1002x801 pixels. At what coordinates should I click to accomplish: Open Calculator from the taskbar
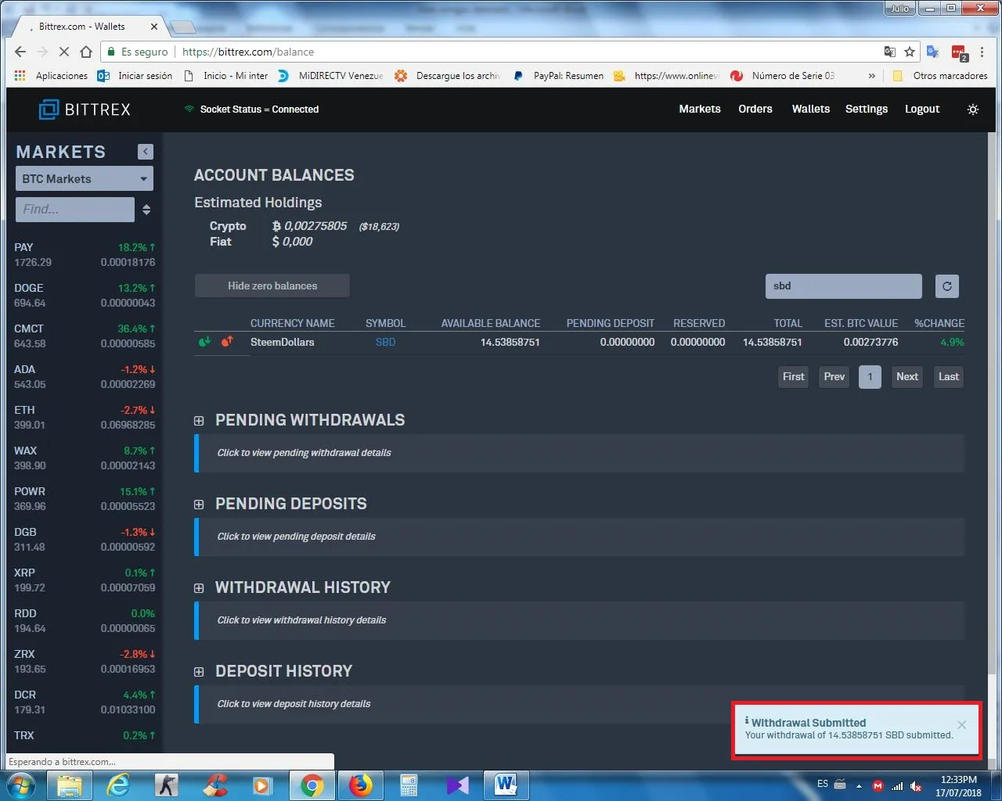(409, 785)
